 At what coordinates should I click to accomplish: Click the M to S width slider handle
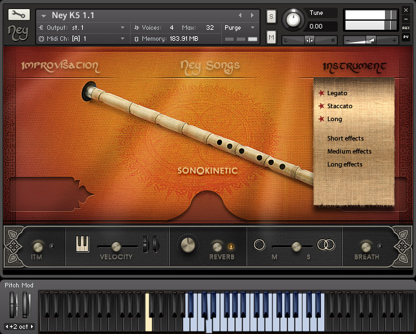coord(296,247)
